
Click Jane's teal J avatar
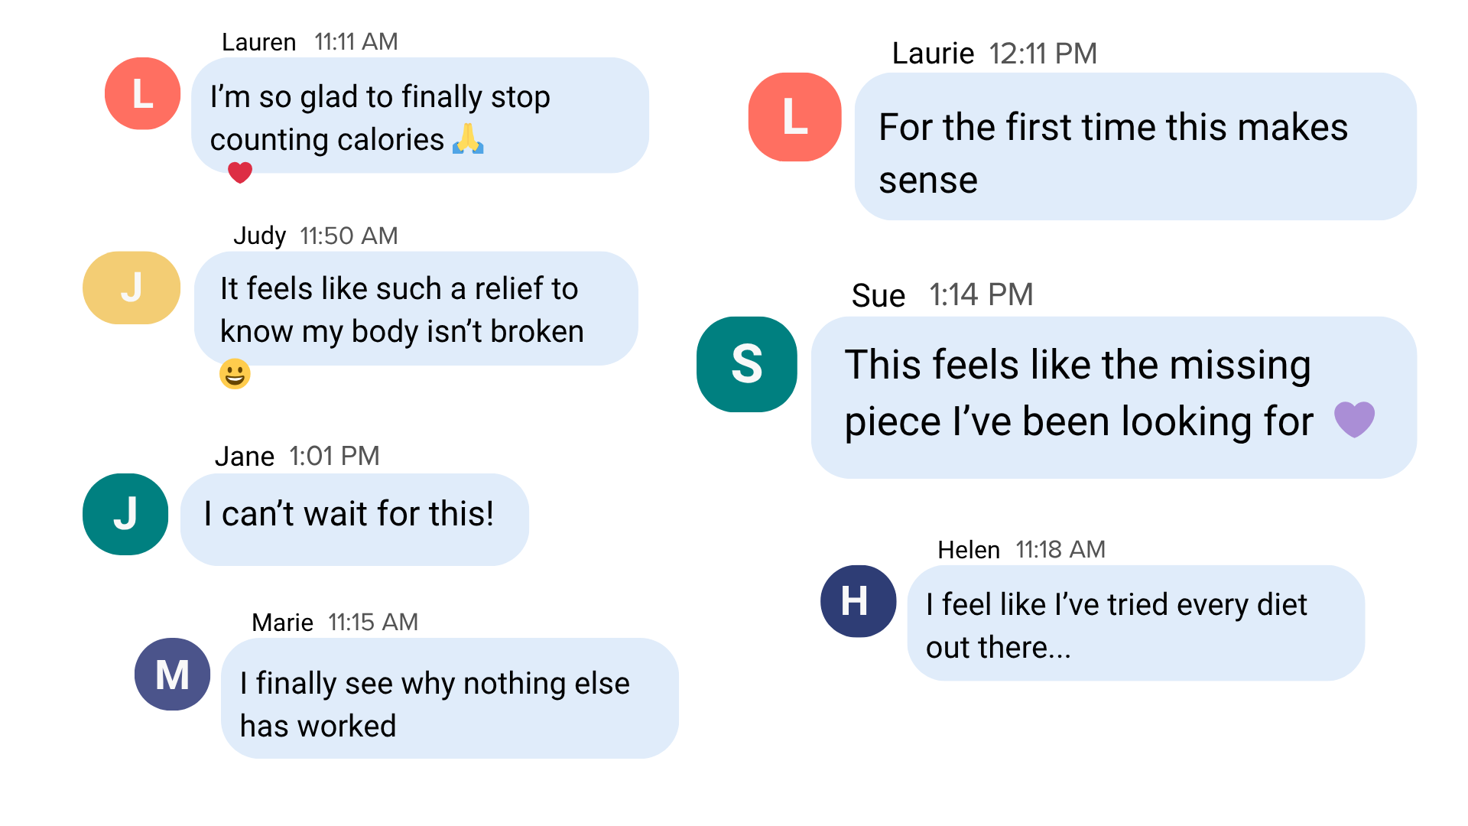[125, 514]
